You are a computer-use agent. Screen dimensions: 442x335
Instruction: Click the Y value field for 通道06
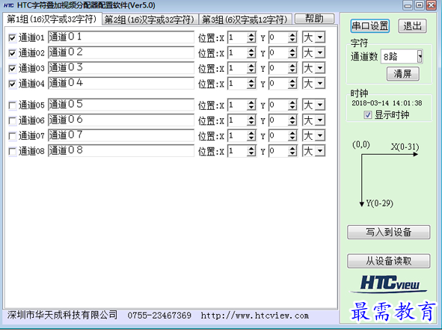(278, 120)
